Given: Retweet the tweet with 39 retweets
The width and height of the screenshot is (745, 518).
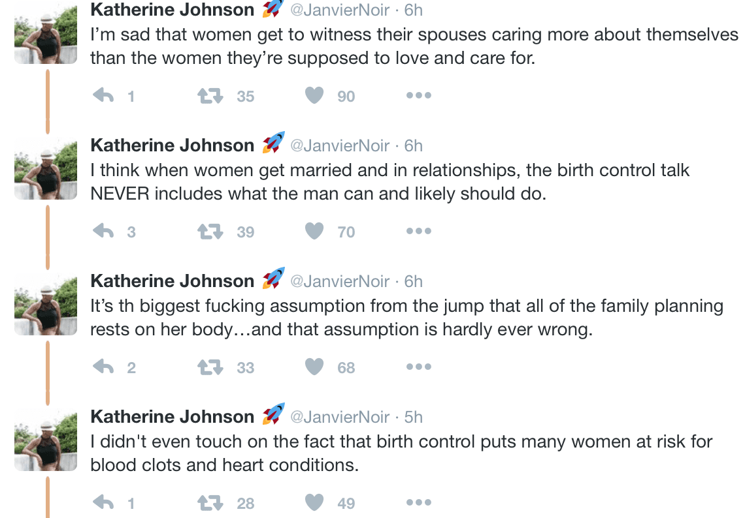Looking at the screenshot, I should [x=210, y=232].
